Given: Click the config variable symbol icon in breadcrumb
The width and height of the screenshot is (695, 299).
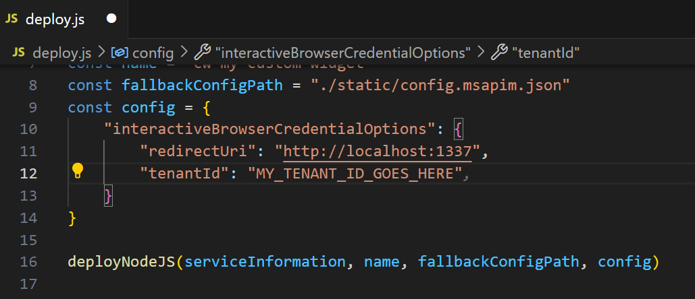Looking at the screenshot, I should coord(120,53).
